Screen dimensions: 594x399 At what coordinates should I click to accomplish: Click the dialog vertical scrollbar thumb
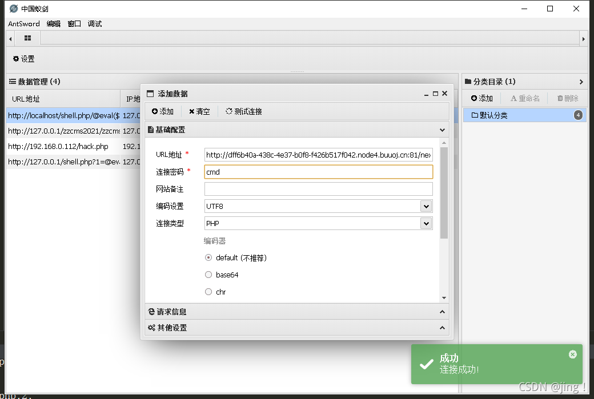tap(444, 193)
